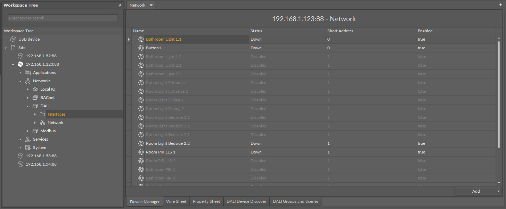Click the Button1 device icon
The width and height of the screenshot is (506, 209).
pyautogui.click(x=141, y=48)
